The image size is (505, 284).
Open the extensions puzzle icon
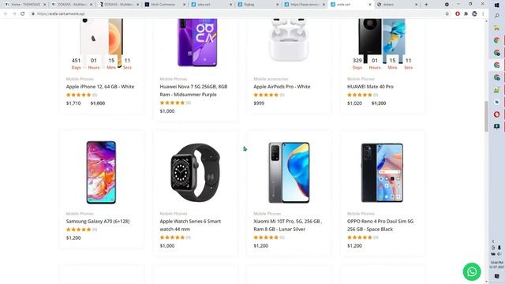point(466,14)
